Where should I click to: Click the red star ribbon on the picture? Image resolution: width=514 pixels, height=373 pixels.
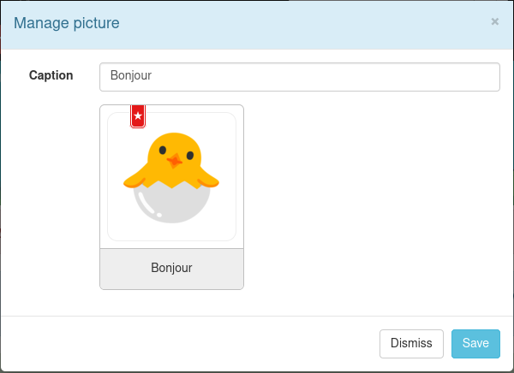click(137, 115)
